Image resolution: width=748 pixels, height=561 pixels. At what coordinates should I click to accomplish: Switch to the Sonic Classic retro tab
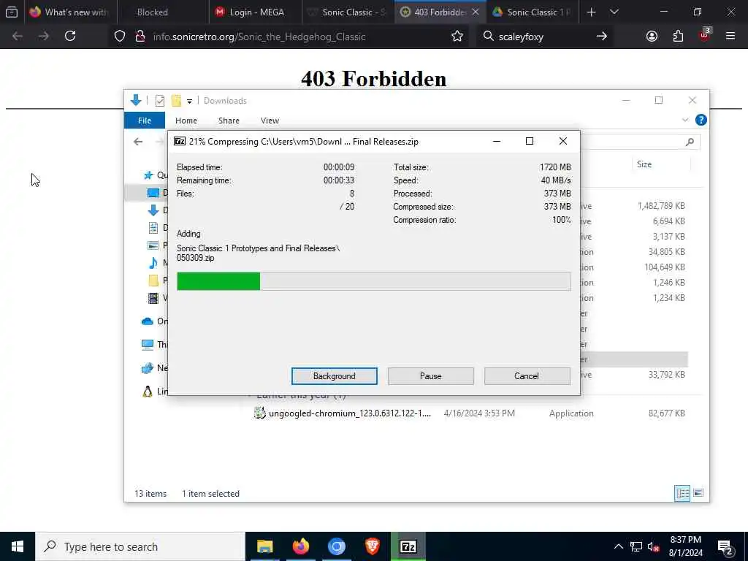[348, 12]
